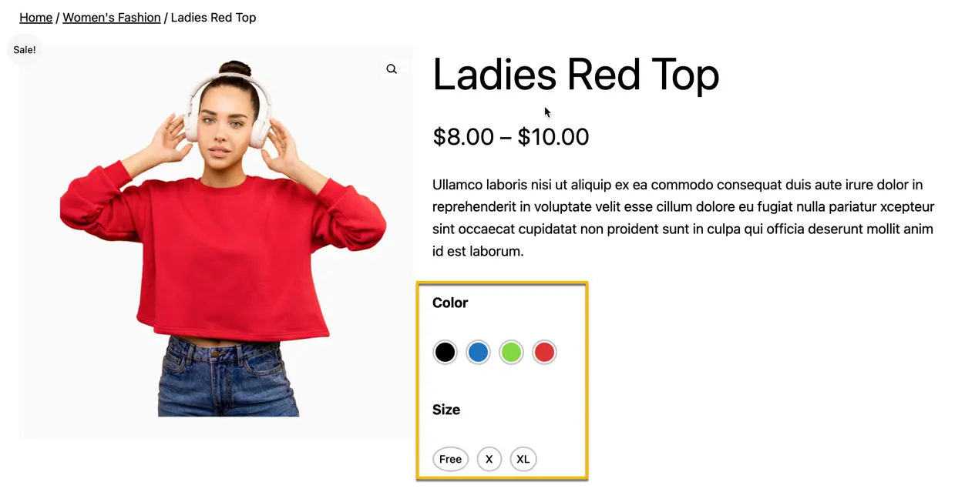Click the Sale! badge

[25, 50]
